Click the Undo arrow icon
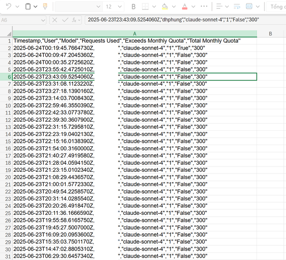 click(8, 7)
